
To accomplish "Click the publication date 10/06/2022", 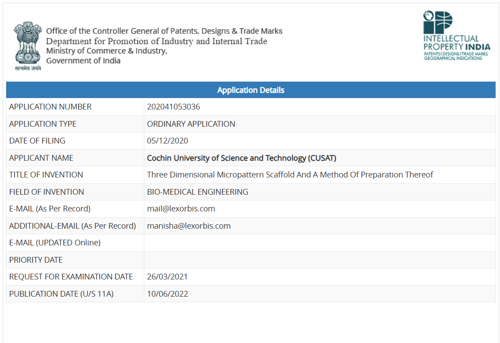I will [x=167, y=294].
